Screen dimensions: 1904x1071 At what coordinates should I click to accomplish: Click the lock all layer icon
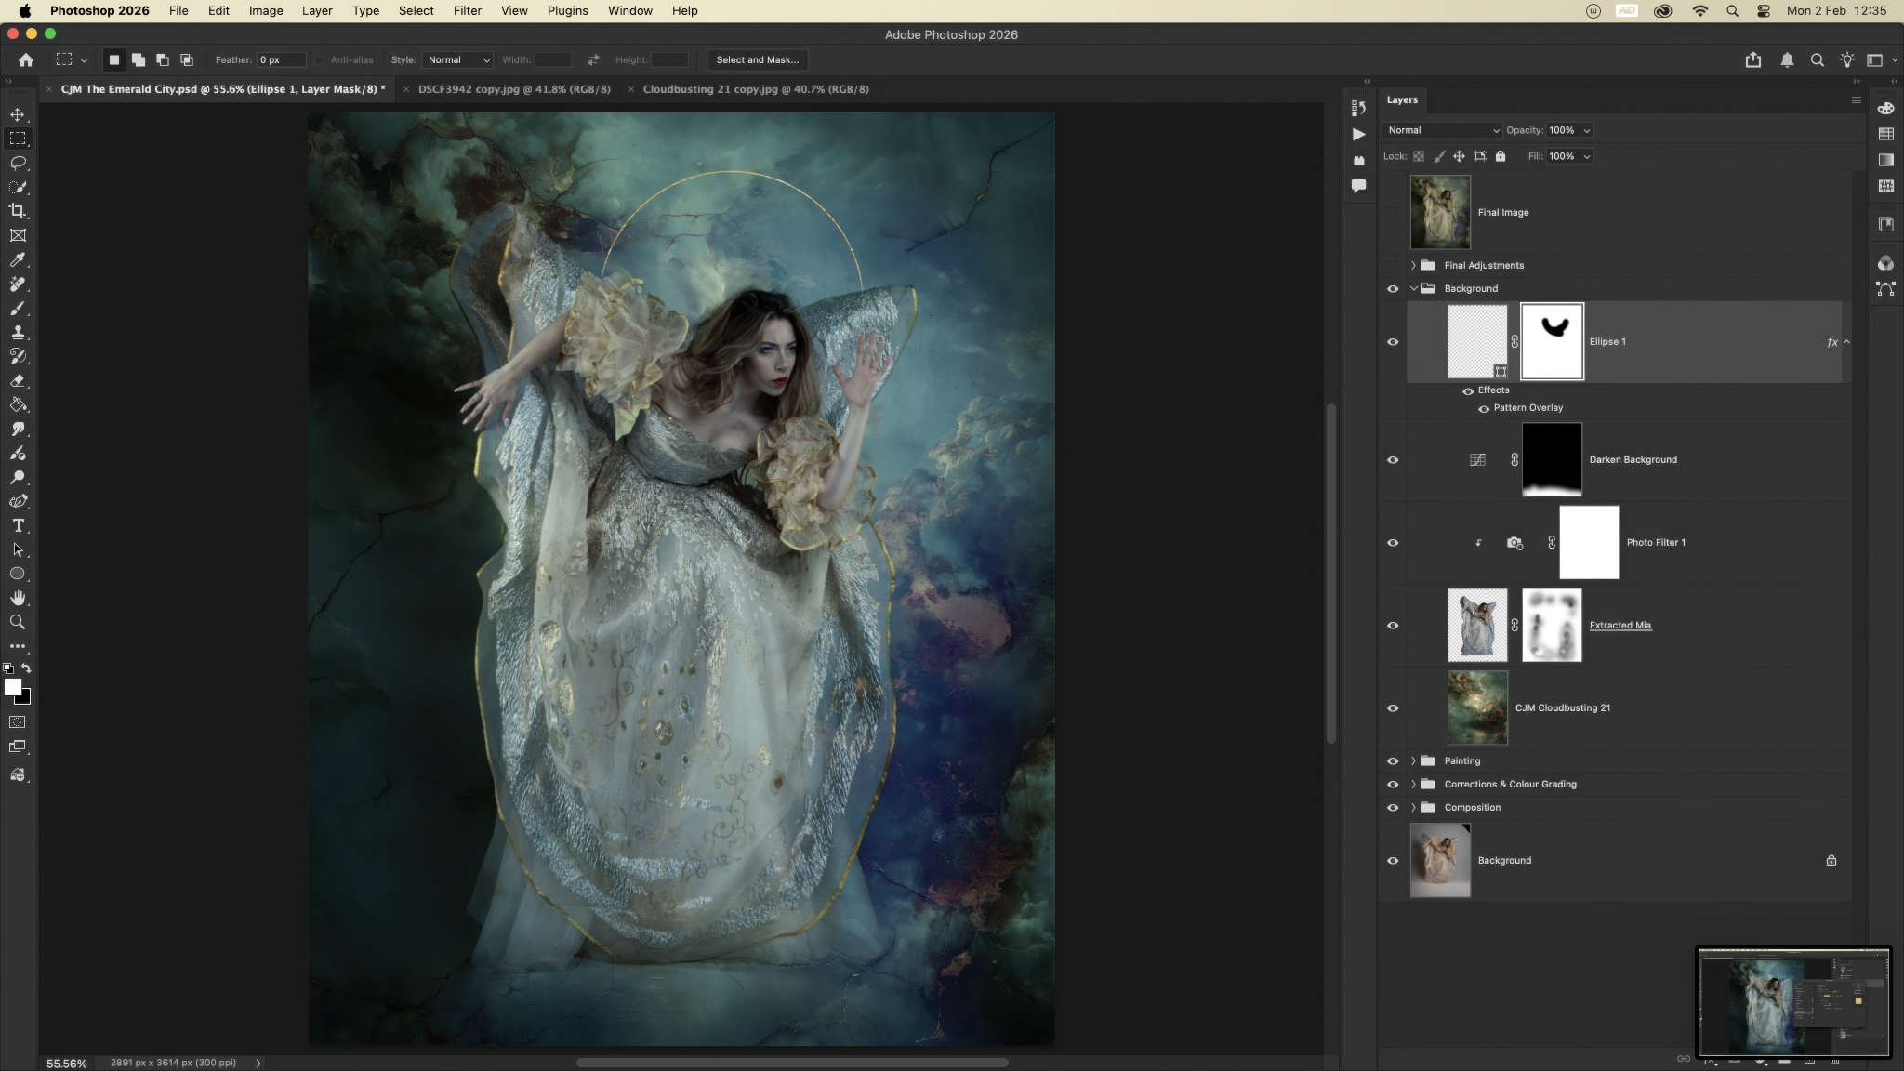tap(1501, 156)
